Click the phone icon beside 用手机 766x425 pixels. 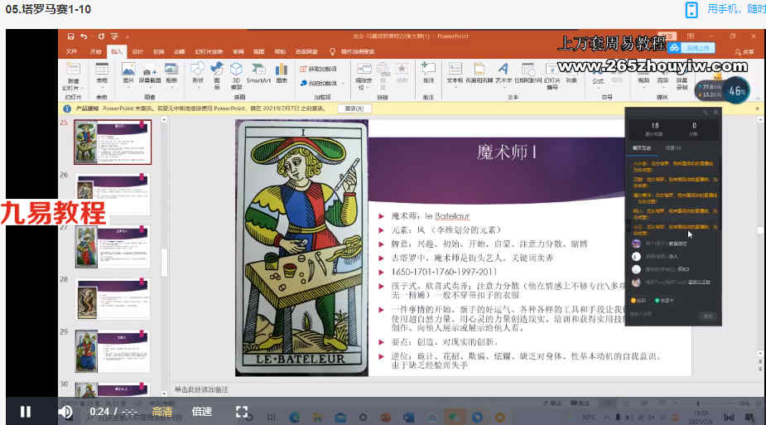691,10
